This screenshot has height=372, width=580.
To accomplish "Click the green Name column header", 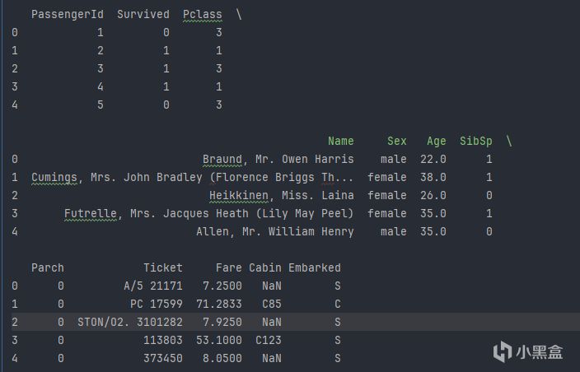I will click(x=340, y=141).
